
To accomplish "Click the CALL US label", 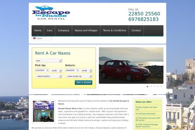I will pyautogui.click(x=133, y=9).
